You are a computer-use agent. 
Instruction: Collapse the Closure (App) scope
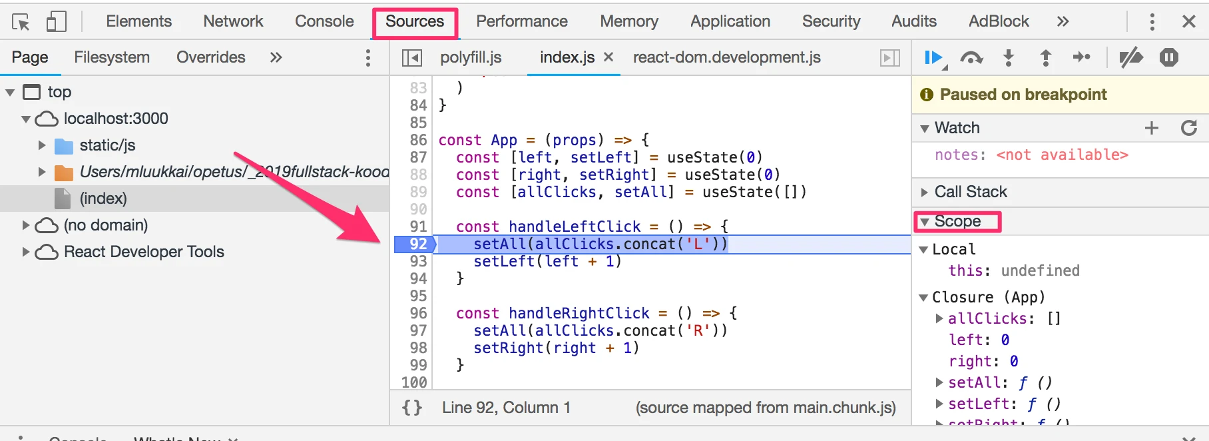923,298
